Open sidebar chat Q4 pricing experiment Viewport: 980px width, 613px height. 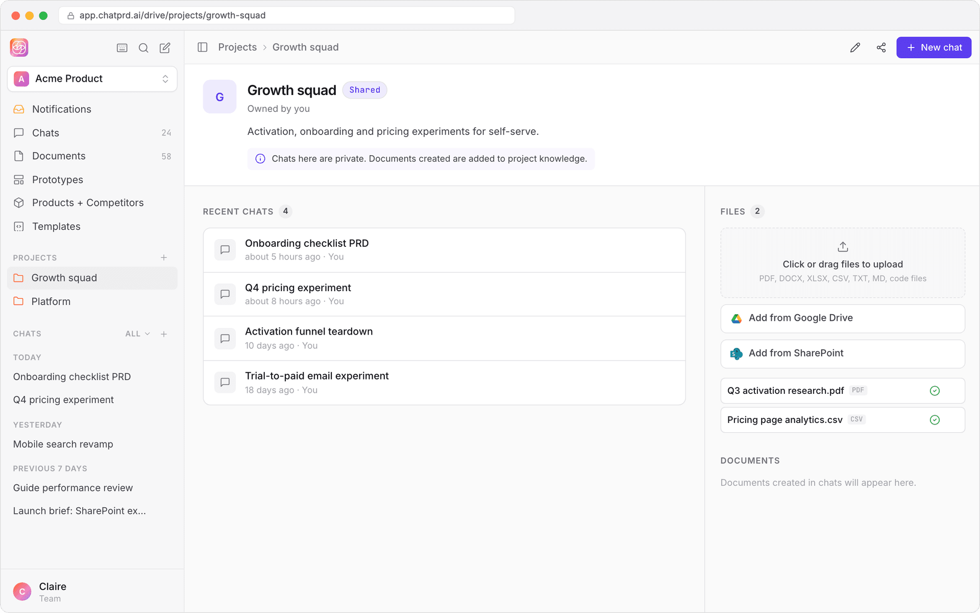63,399
